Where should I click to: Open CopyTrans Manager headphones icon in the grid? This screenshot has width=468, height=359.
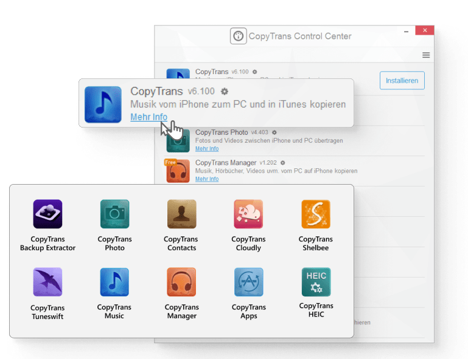click(181, 282)
